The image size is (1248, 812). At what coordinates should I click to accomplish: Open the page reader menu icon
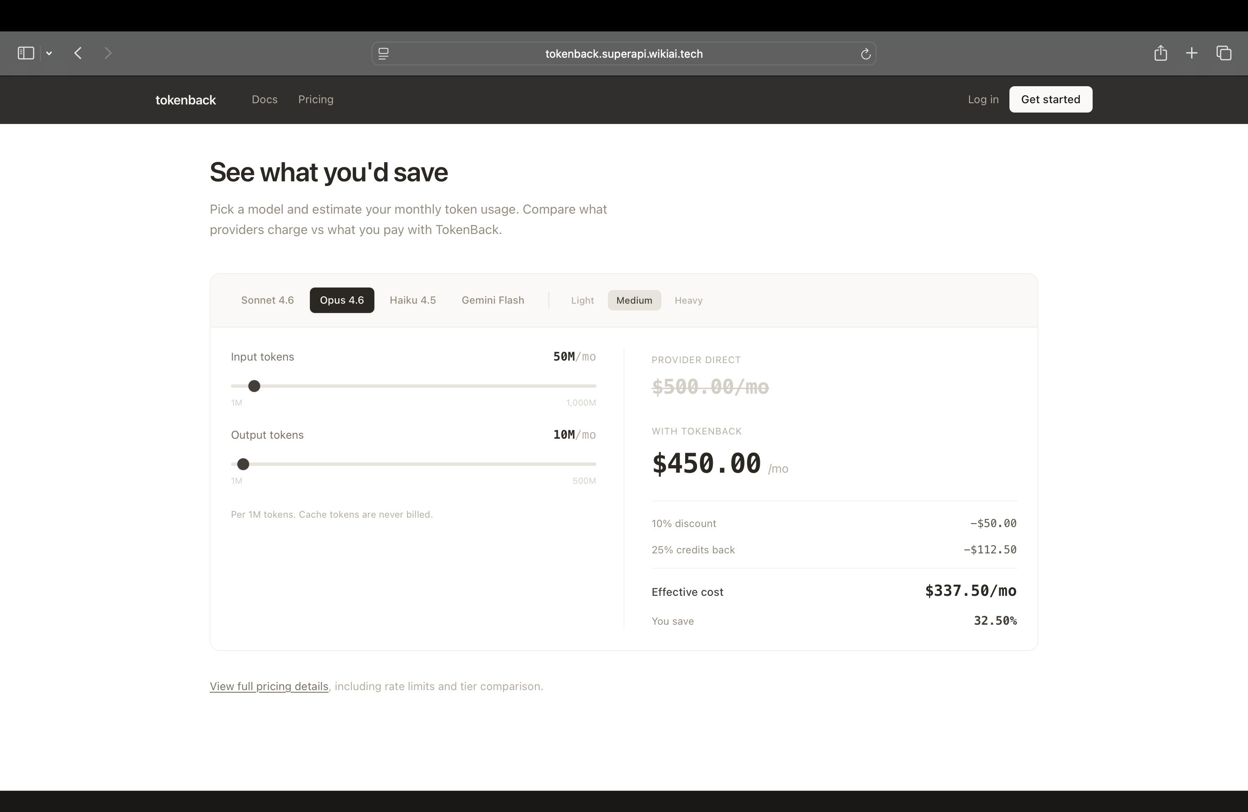(x=383, y=54)
